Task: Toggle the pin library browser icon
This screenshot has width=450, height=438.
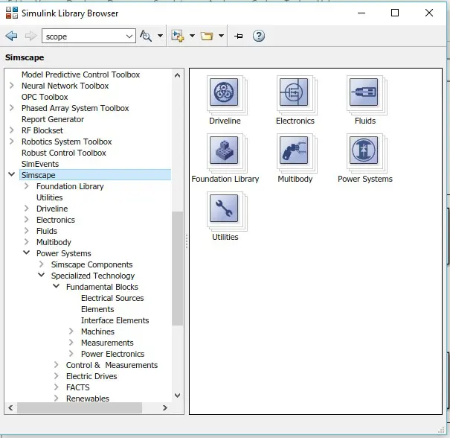Action: tap(239, 36)
